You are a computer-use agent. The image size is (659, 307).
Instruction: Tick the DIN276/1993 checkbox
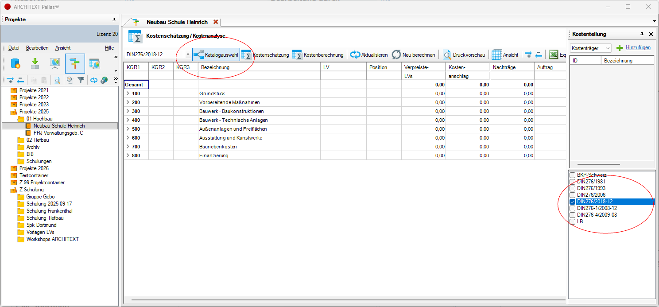tap(572, 188)
